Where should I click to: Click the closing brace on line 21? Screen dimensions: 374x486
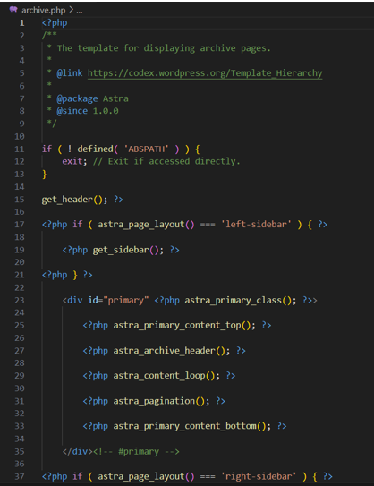(75, 276)
